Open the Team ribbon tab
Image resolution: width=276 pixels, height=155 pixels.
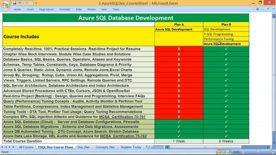tap(116, 9)
